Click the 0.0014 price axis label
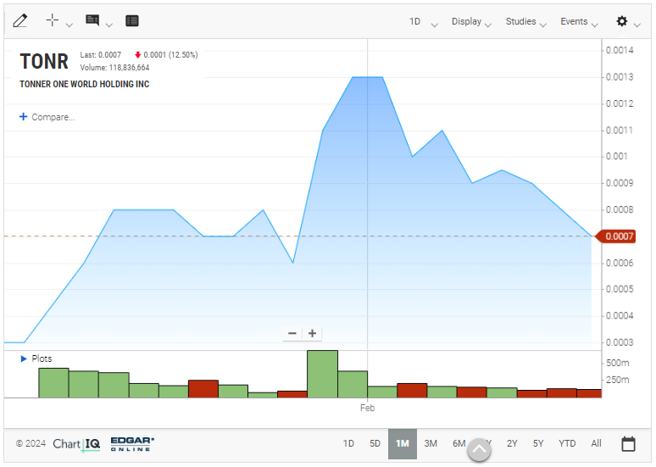 point(620,50)
